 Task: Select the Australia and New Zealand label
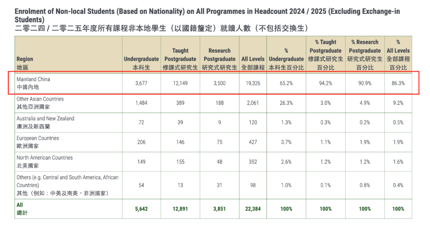(x=45, y=122)
